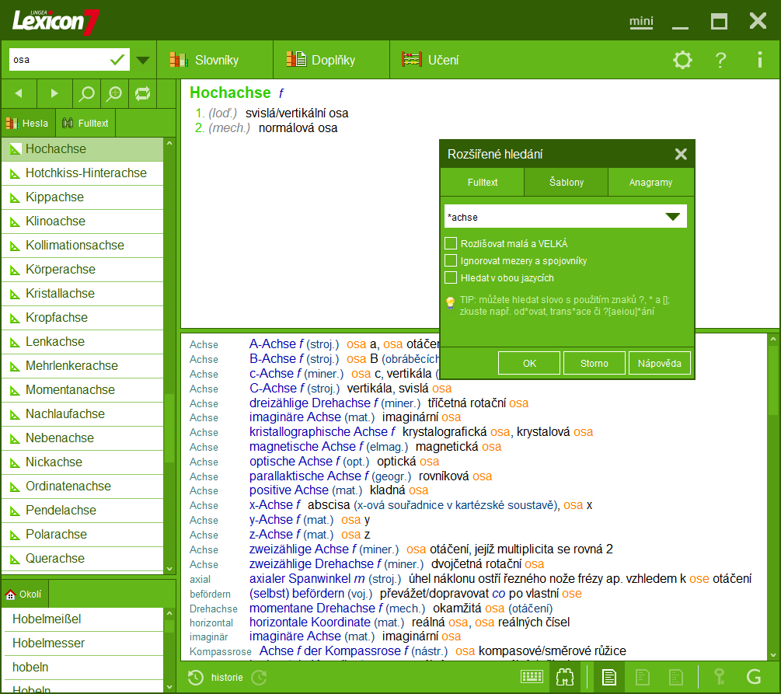Open settings gear icon
Image resolution: width=781 pixels, height=694 pixels.
click(682, 60)
